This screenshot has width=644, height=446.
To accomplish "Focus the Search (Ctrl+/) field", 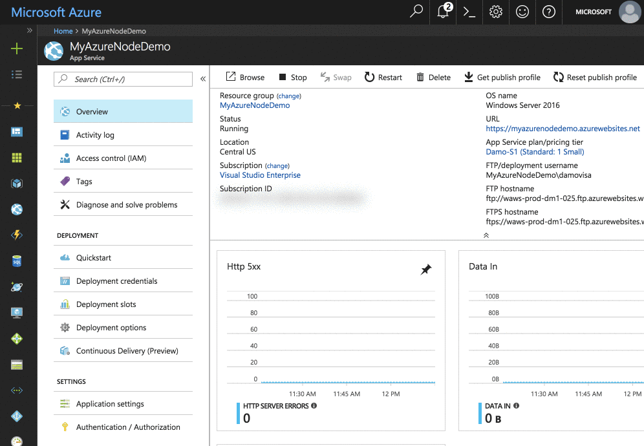I will 123,80.
